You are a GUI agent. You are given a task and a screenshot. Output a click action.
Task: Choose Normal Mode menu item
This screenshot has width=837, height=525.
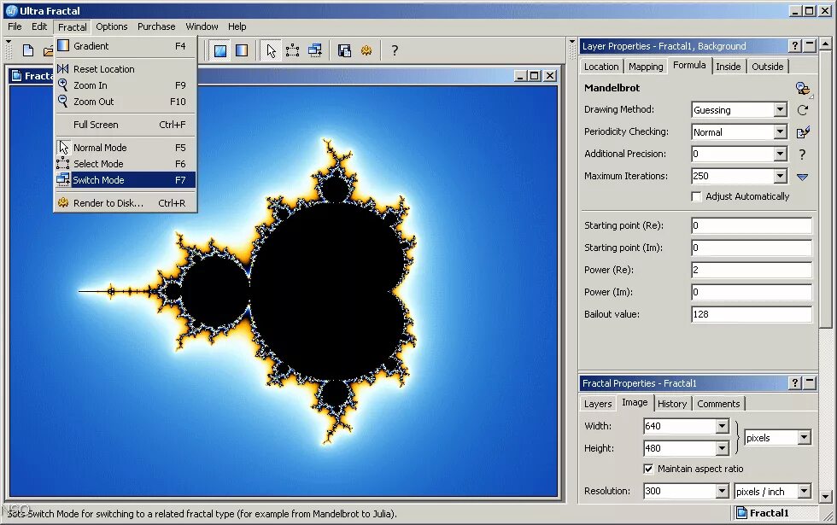(126, 148)
